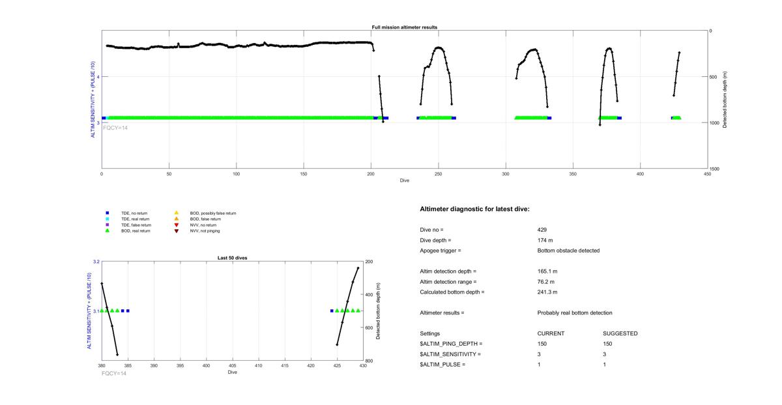Image resolution: width=782 pixels, height=405 pixels.
Task: Click the 1500 tick on the top chart's depth axis
Action: point(716,169)
